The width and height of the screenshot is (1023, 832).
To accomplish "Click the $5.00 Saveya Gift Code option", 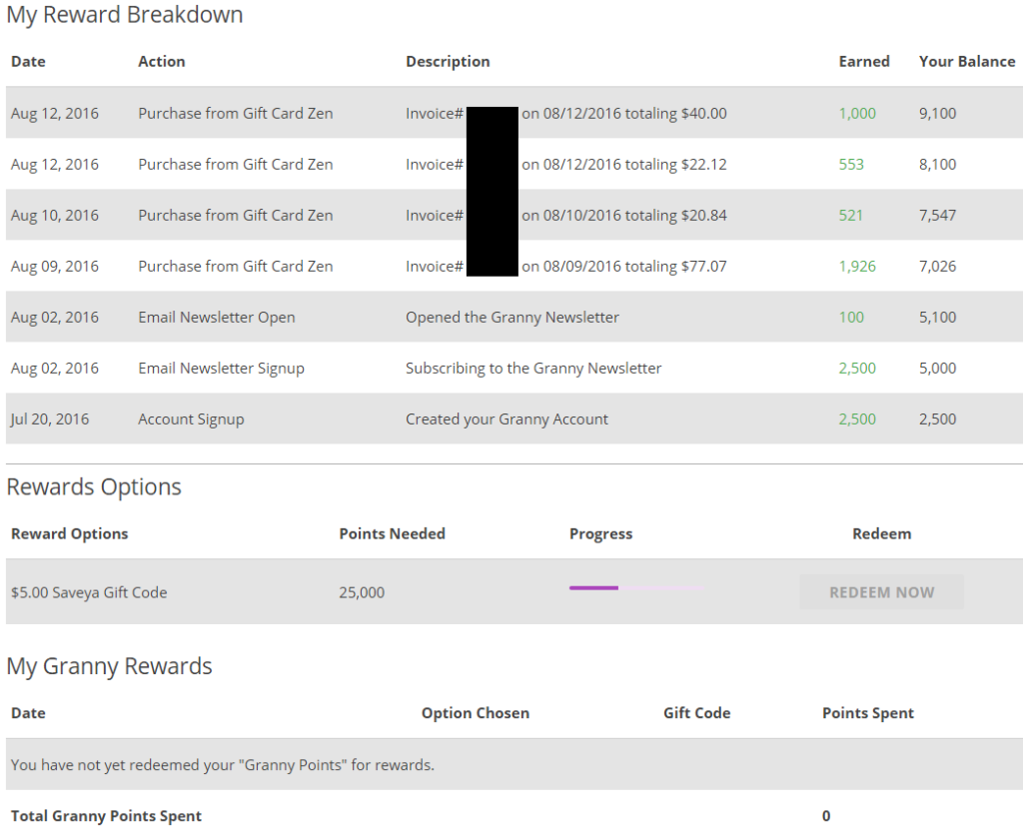I will click(x=89, y=592).
